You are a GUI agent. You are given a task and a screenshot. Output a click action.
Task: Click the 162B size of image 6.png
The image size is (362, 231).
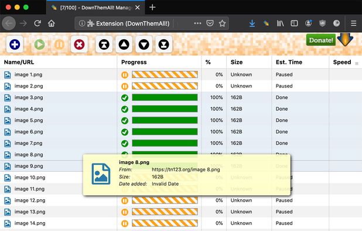point(237,132)
